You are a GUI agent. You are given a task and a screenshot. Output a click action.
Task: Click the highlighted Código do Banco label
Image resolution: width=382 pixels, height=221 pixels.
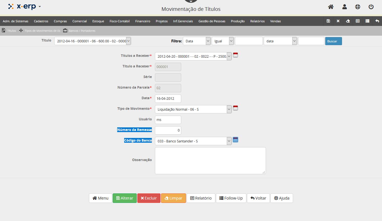(138, 140)
